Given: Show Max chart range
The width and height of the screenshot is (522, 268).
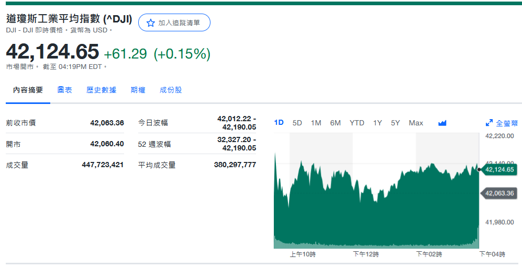Looking at the screenshot, I should [x=416, y=123].
